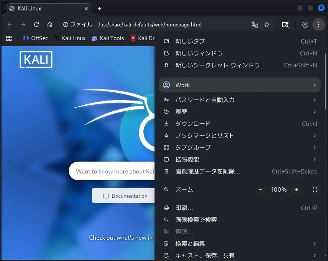Reload the page with refresh icon
This screenshot has height=261, width=328.
point(36,25)
